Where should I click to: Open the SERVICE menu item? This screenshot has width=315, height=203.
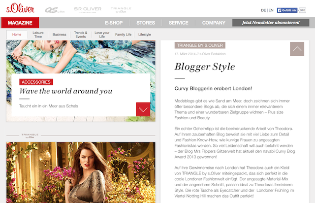(178, 23)
